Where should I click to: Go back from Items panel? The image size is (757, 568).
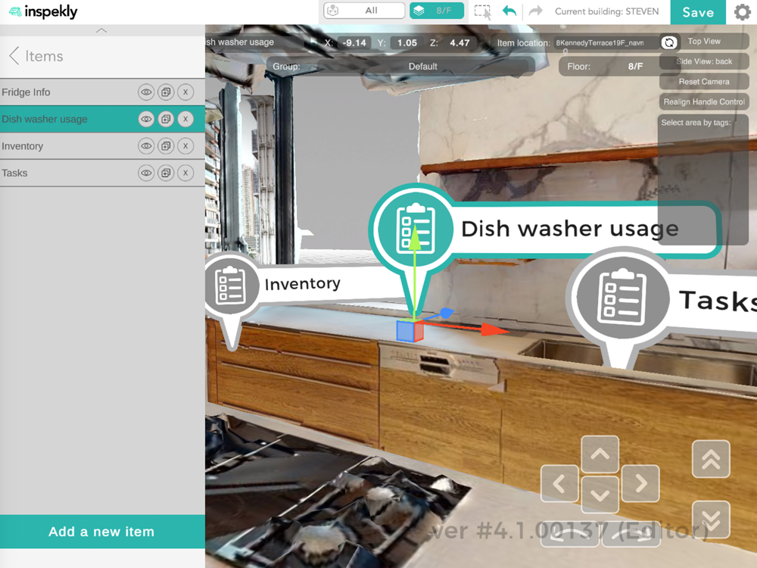coord(14,56)
